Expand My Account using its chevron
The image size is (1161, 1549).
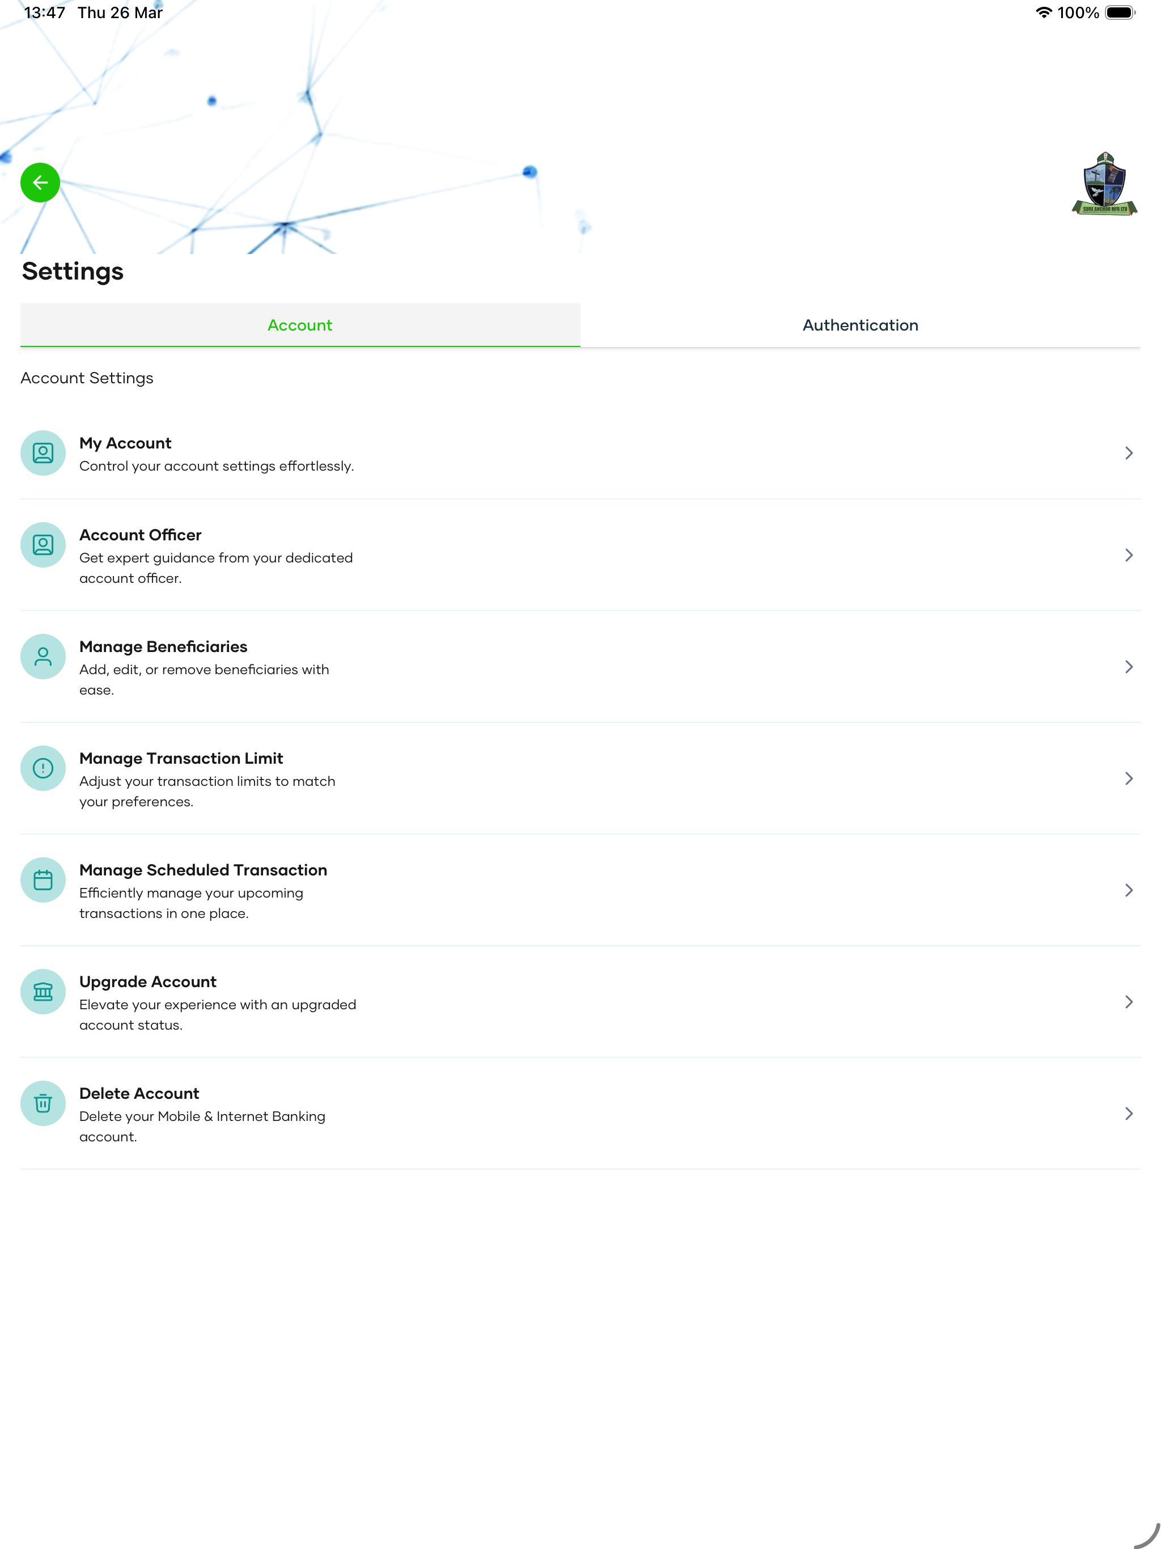pos(1128,453)
